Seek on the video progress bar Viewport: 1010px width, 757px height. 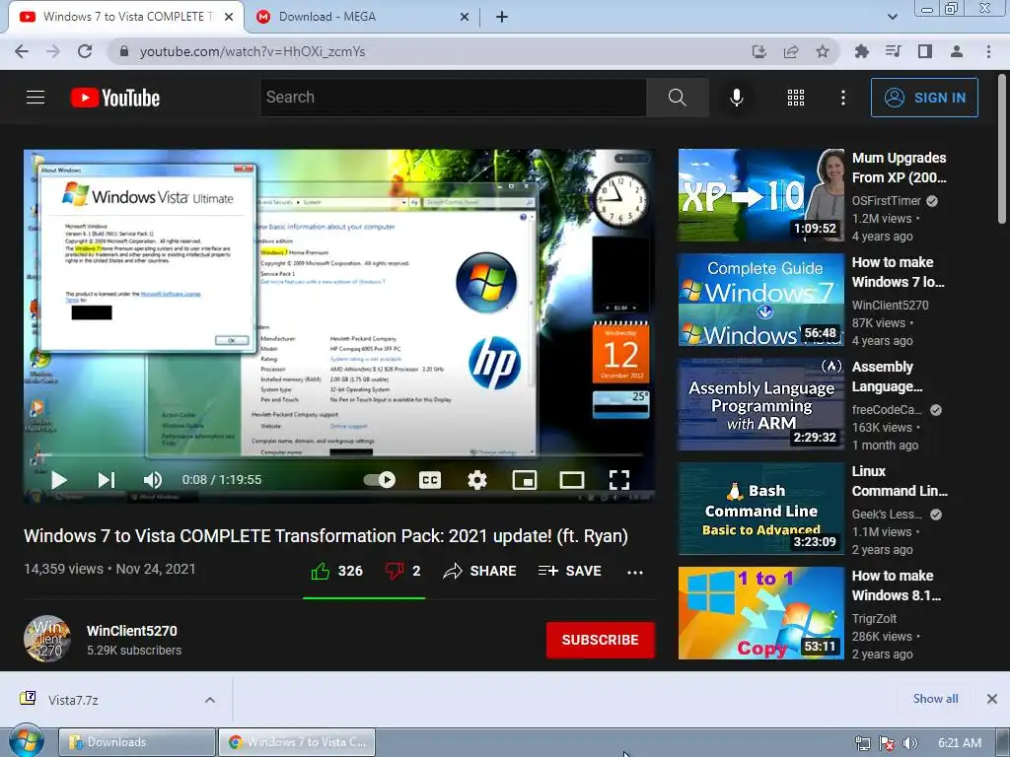[339, 454]
